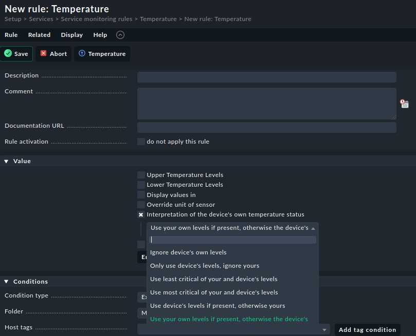Screen dimensions: 416x336
Task: Open the Host tags dropdown arrow
Action: coord(324,329)
